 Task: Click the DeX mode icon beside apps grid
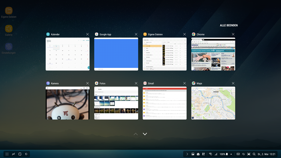click(14, 154)
